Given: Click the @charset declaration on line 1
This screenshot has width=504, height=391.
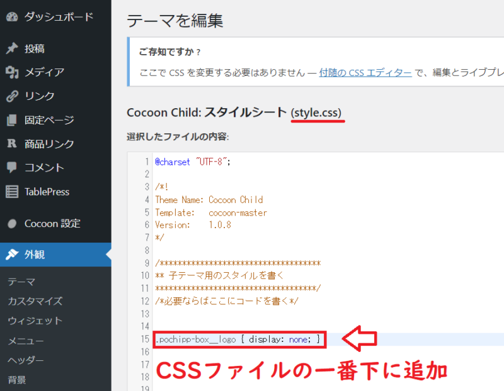Looking at the screenshot, I should point(173,162).
